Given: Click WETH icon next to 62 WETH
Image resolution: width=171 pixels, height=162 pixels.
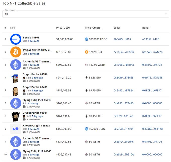Looking at the screenshot, I should click(x=87, y=103).
